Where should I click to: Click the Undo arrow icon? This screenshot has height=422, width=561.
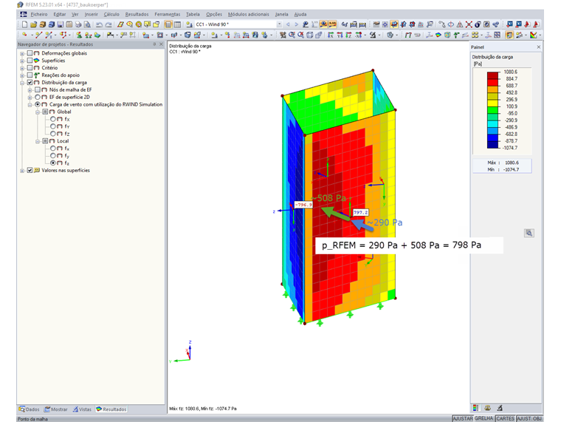99,24
